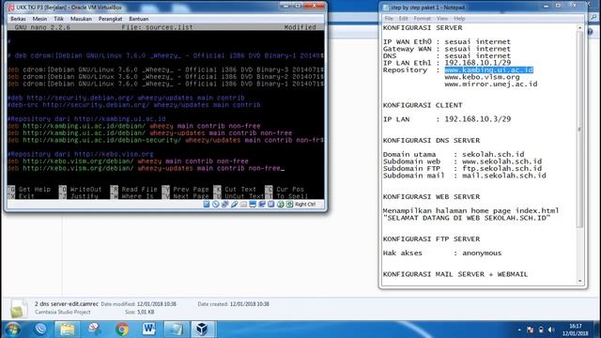Open the View menu in Notepad
This screenshot has width=601, height=338.
point(442,19)
